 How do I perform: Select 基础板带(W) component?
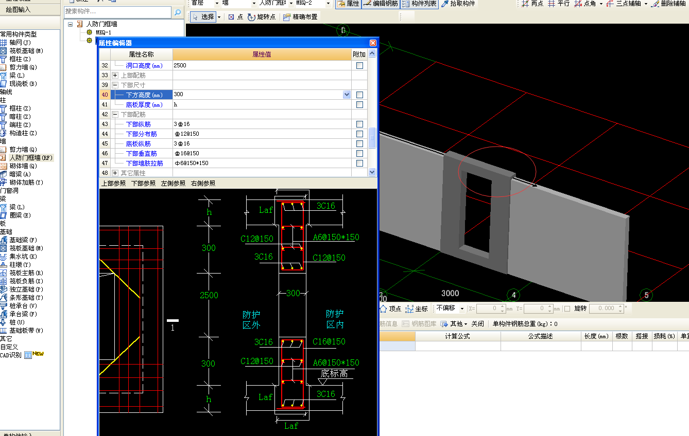(x=26, y=331)
